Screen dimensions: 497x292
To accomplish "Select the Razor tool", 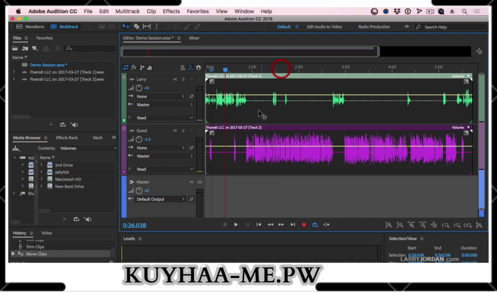I will point(136,27).
